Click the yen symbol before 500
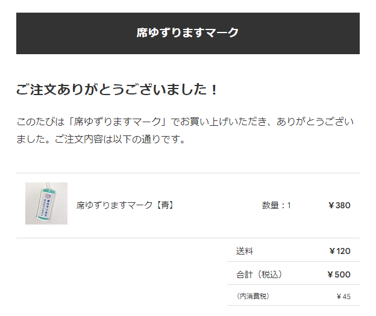The image size is (376, 316). (x=330, y=274)
